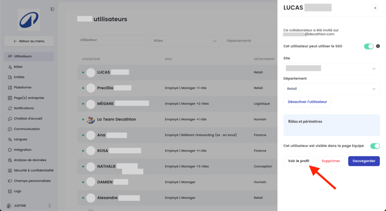
Task: Select the Precillia user row
Action: coord(177,88)
